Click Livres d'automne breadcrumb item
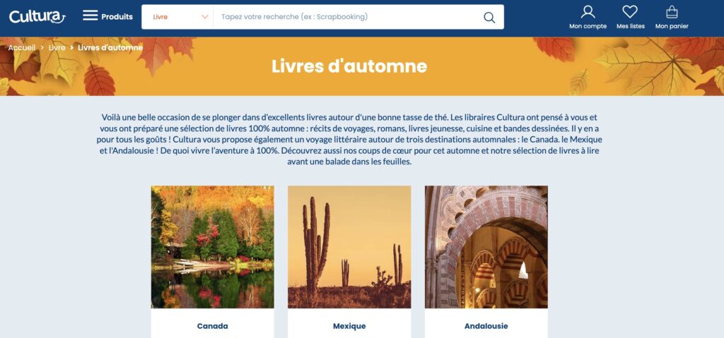The image size is (724, 338). [110, 47]
